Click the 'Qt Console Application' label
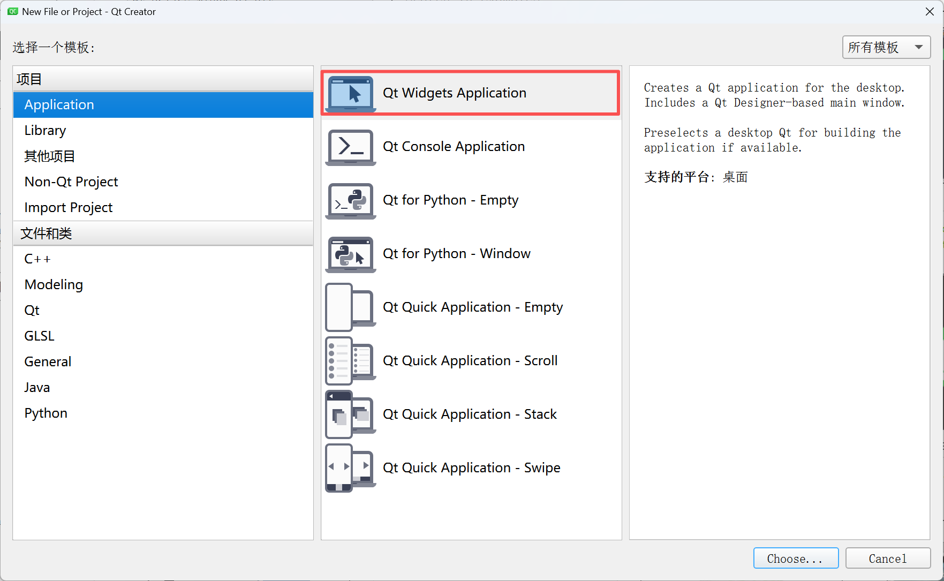The height and width of the screenshot is (581, 944). (x=454, y=147)
